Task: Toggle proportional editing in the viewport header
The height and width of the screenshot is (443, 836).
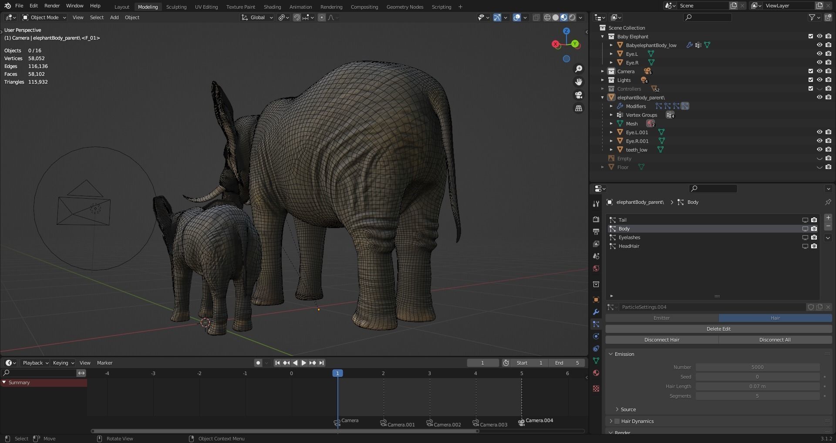Action: point(321,17)
